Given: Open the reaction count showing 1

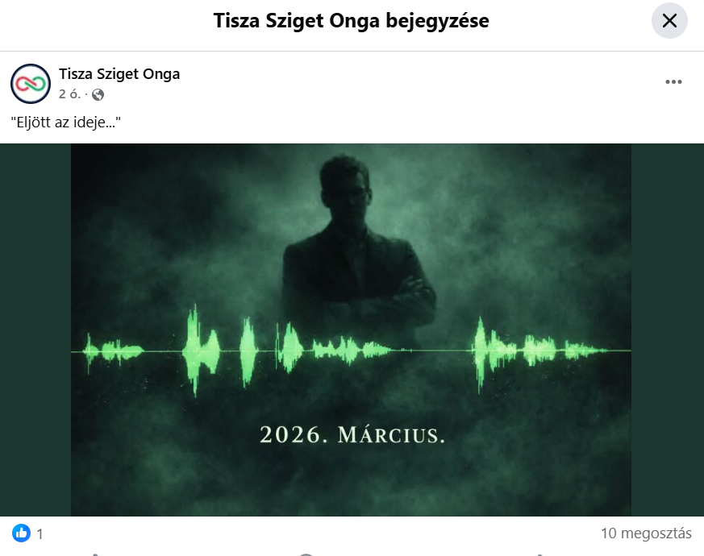Looking at the screenshot, I should pyautogui.click(x=40, y=534).
